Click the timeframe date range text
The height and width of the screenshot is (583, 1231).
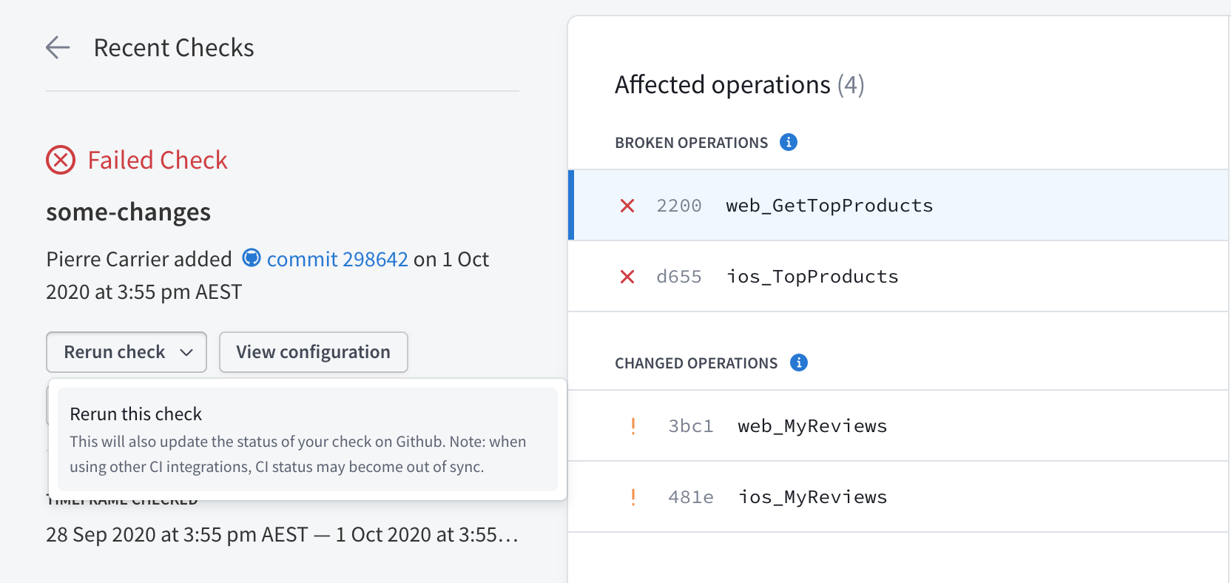point(282,535)
